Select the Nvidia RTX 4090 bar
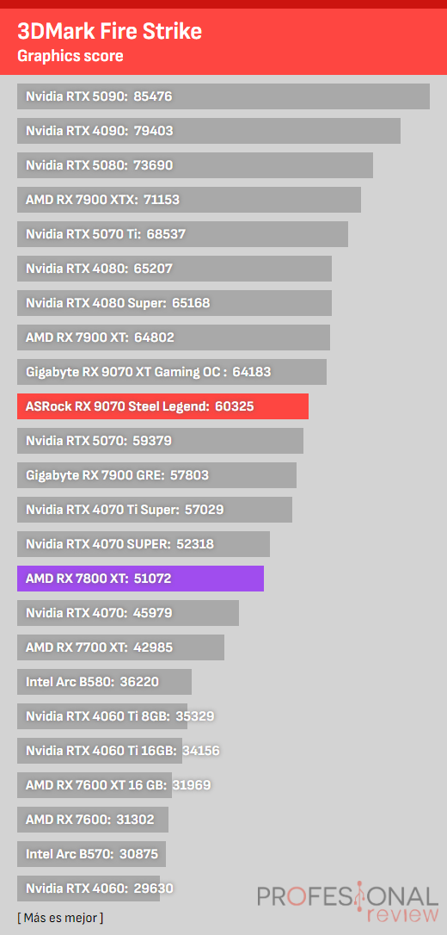The image size is (447, 935). click(209, 131)
